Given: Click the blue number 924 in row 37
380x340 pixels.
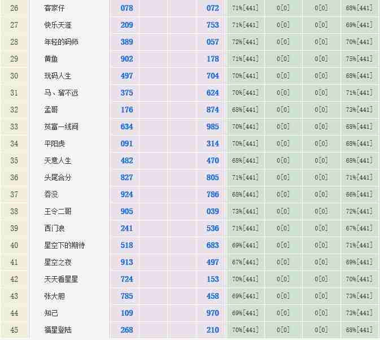Looking at the screenshot, I should click(x=126, y=195).
